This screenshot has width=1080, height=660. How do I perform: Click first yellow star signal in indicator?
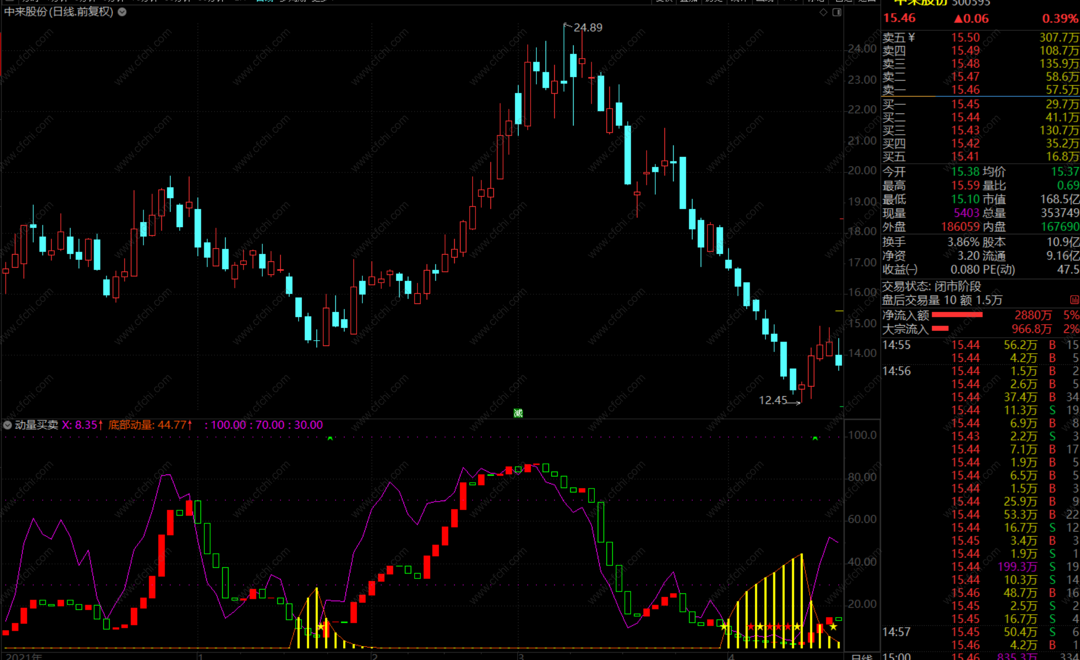321,627
